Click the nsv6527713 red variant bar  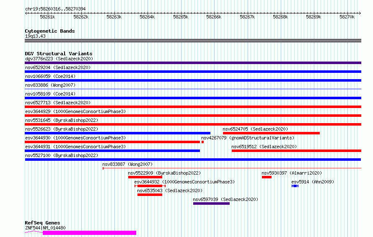193,107
